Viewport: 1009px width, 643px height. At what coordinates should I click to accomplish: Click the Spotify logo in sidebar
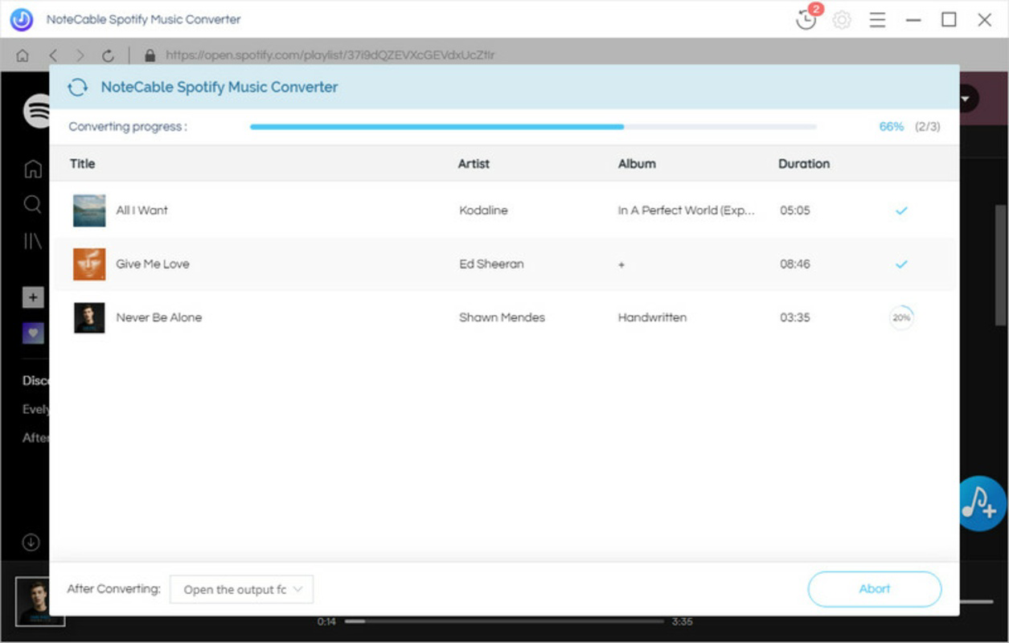click(38, 111)
